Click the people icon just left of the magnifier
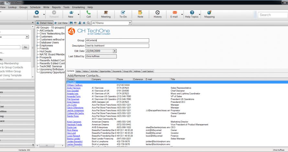 (x=84, y=23)
